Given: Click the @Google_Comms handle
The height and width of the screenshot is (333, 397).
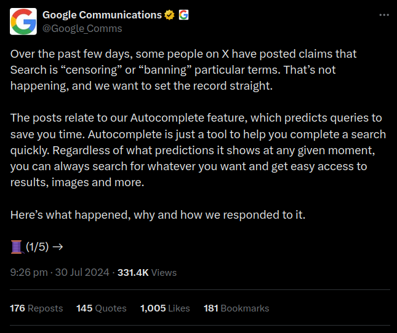Looking at the screenshot, I should [82, 28].
